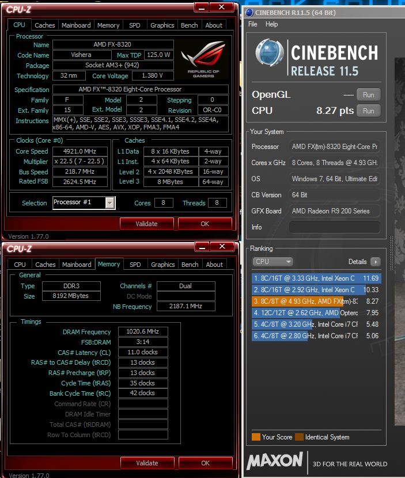Click the panel resize grip beside Ranking

pyautogui.click(x=392, y=254)
